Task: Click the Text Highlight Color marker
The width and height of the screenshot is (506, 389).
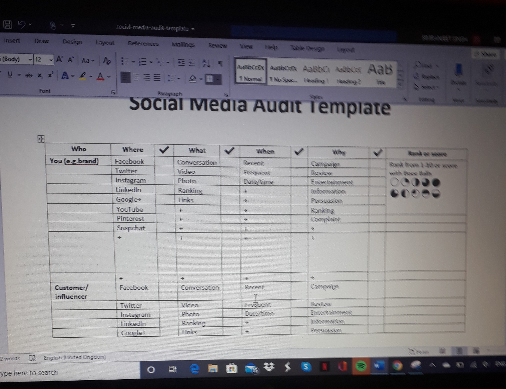Action: (x=83, y=76)
